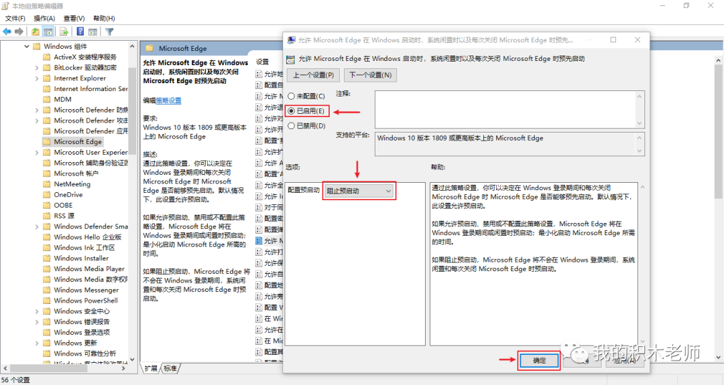
Task: Expand the Internet Explorer tree node
Action: [x=38, y=78]
